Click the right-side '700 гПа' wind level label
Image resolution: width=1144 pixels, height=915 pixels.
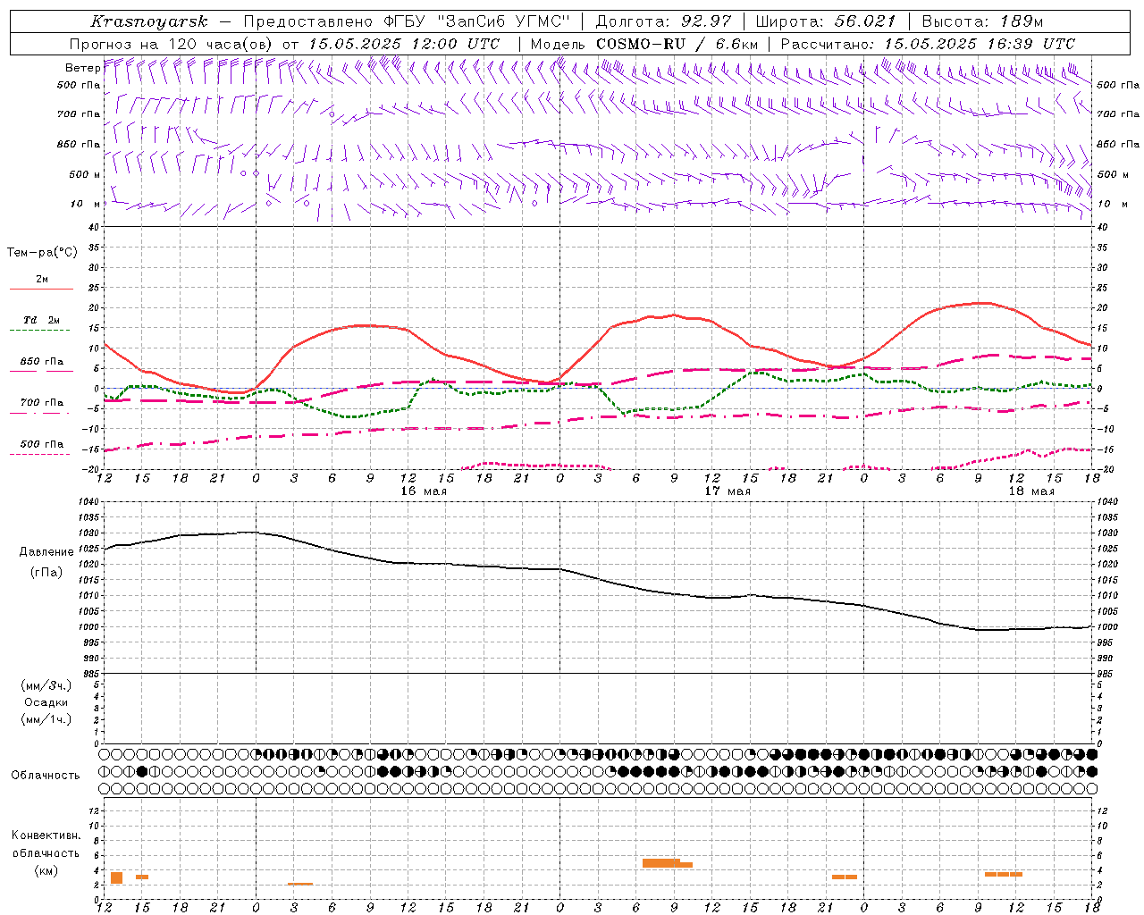click(1118, 114)
